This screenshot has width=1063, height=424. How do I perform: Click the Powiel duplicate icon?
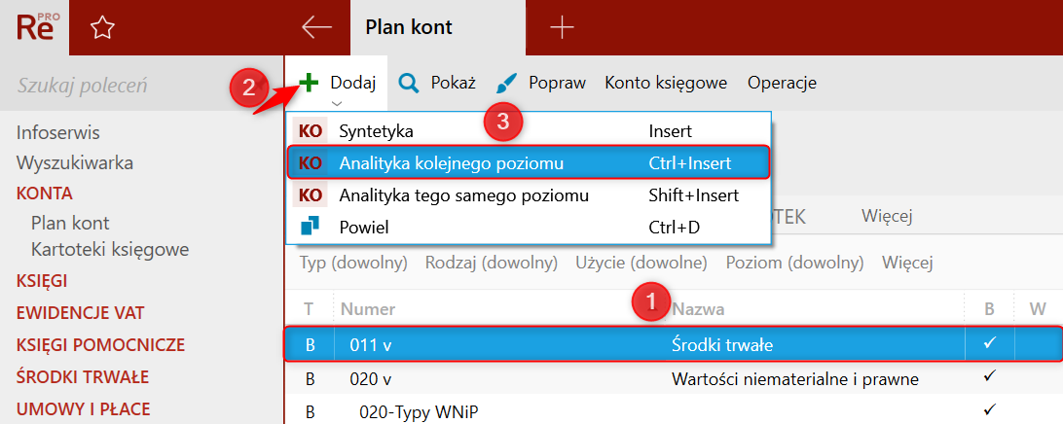pyautogui.click(x=310, y=227)
